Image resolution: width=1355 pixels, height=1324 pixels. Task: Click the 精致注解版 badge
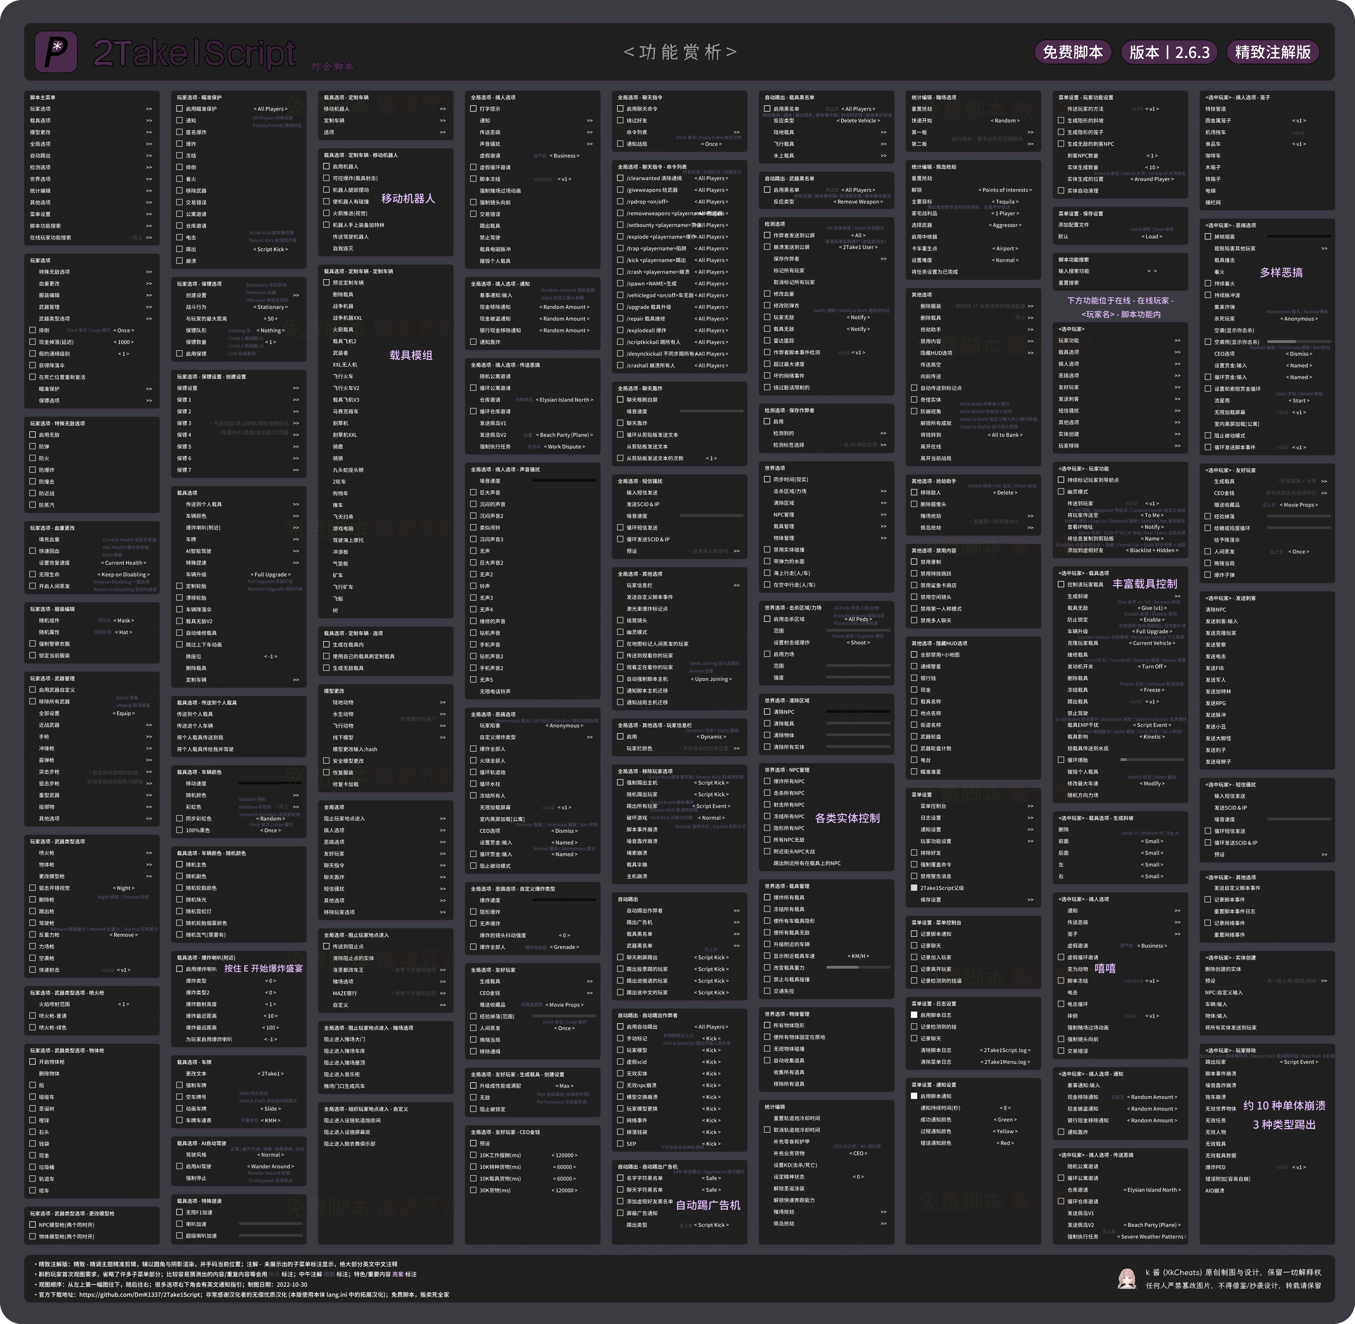tap(1272, 52)
